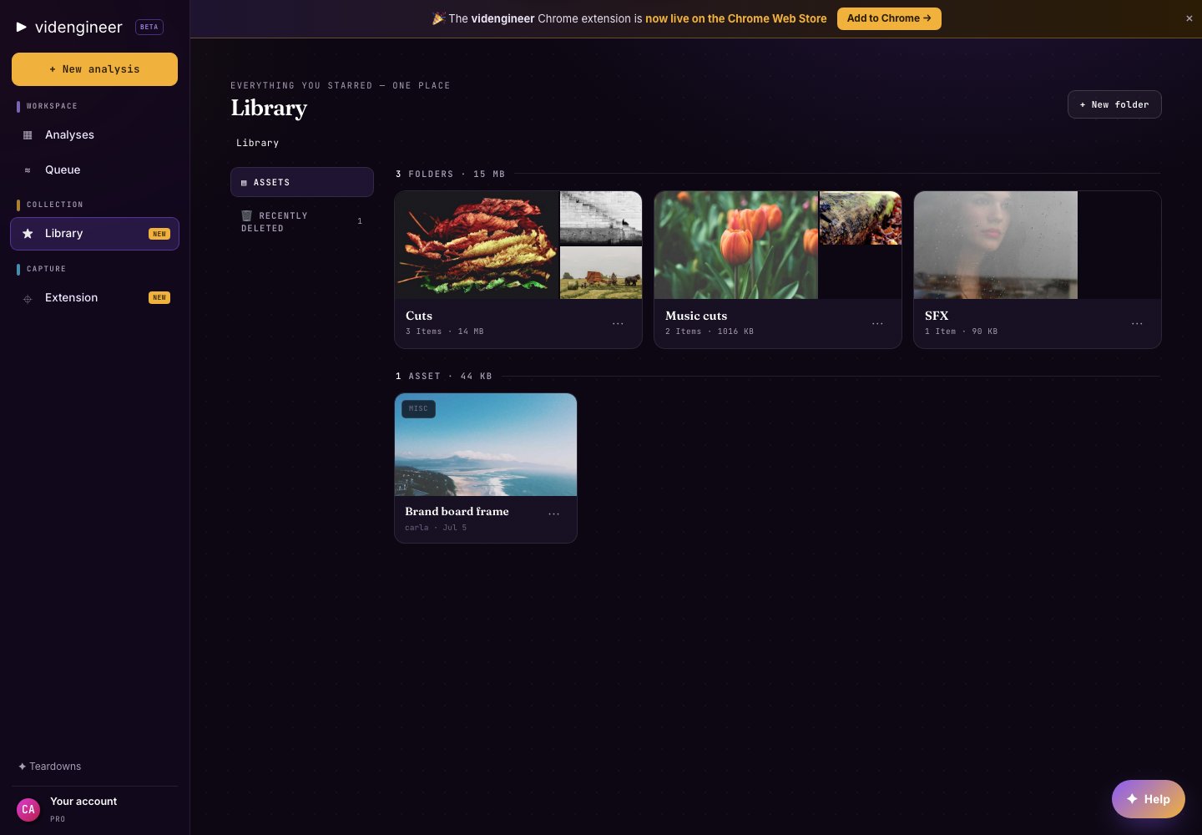Screen dimensions: 1202x835
Task: Click the party popper icon in banner
Action: point(438,18)
